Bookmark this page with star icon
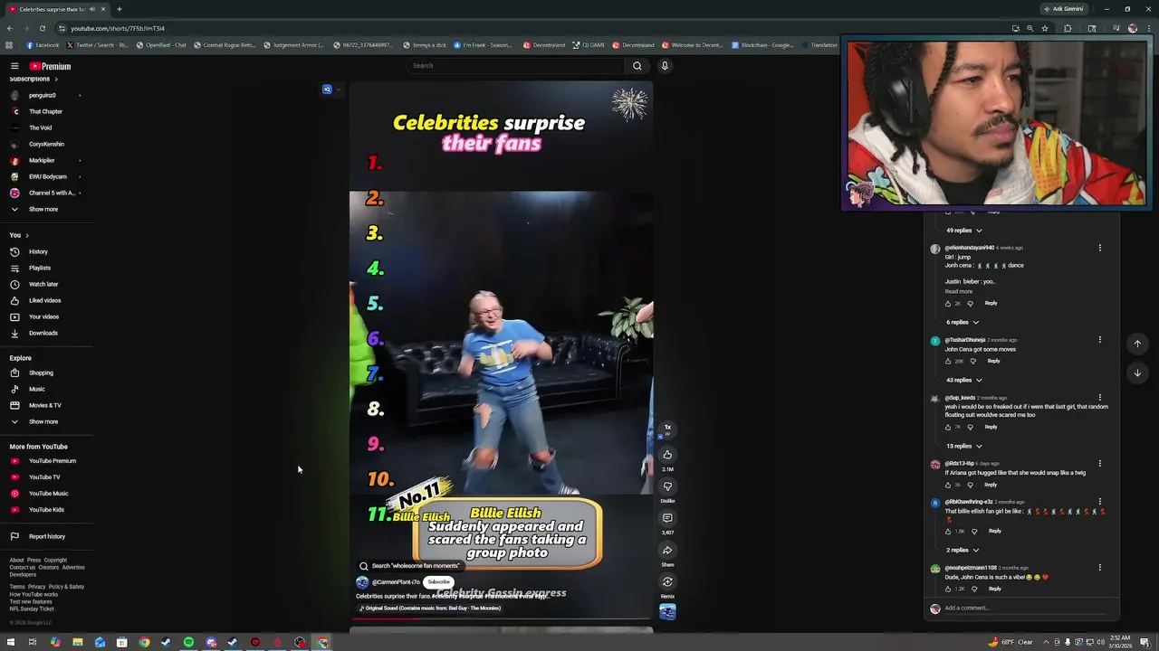1159x651 pixels. (x=1045, y=28)
